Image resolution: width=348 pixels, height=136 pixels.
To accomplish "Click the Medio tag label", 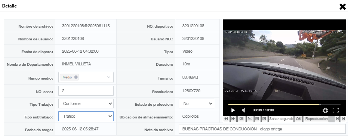I will pyautogui.click(x=67, y=77).
